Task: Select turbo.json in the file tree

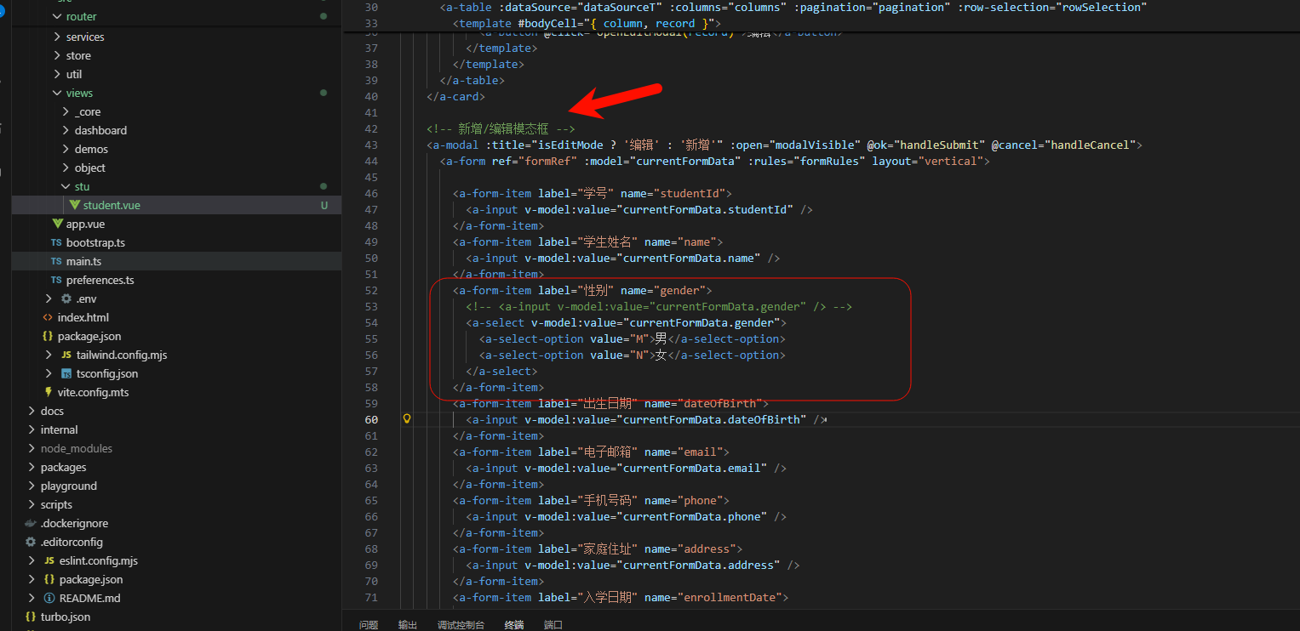Action: coord(65,617)
